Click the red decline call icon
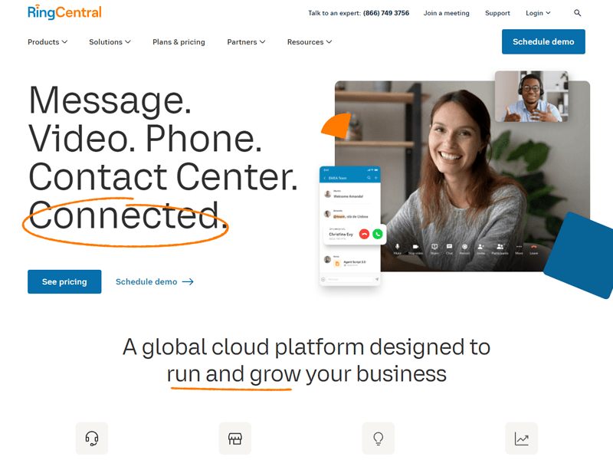The width and height of the screenshot is (613, 460). point(364,234)
